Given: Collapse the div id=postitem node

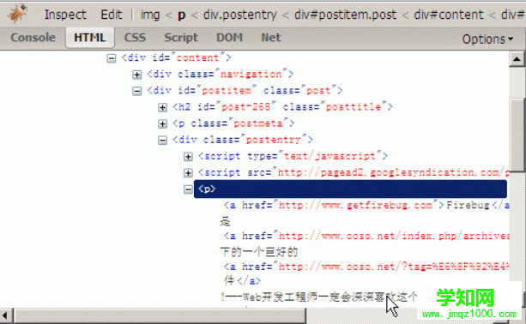Looking at the screenshot, I should pos(137,91).
